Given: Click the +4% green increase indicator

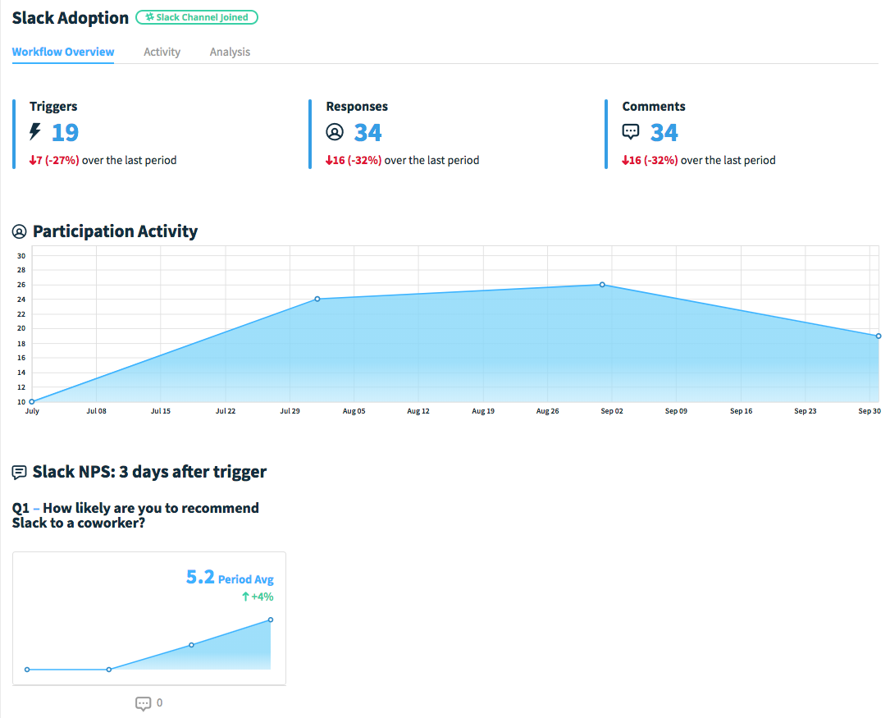Looking at the screenshot, I should [x=258, y=597].
